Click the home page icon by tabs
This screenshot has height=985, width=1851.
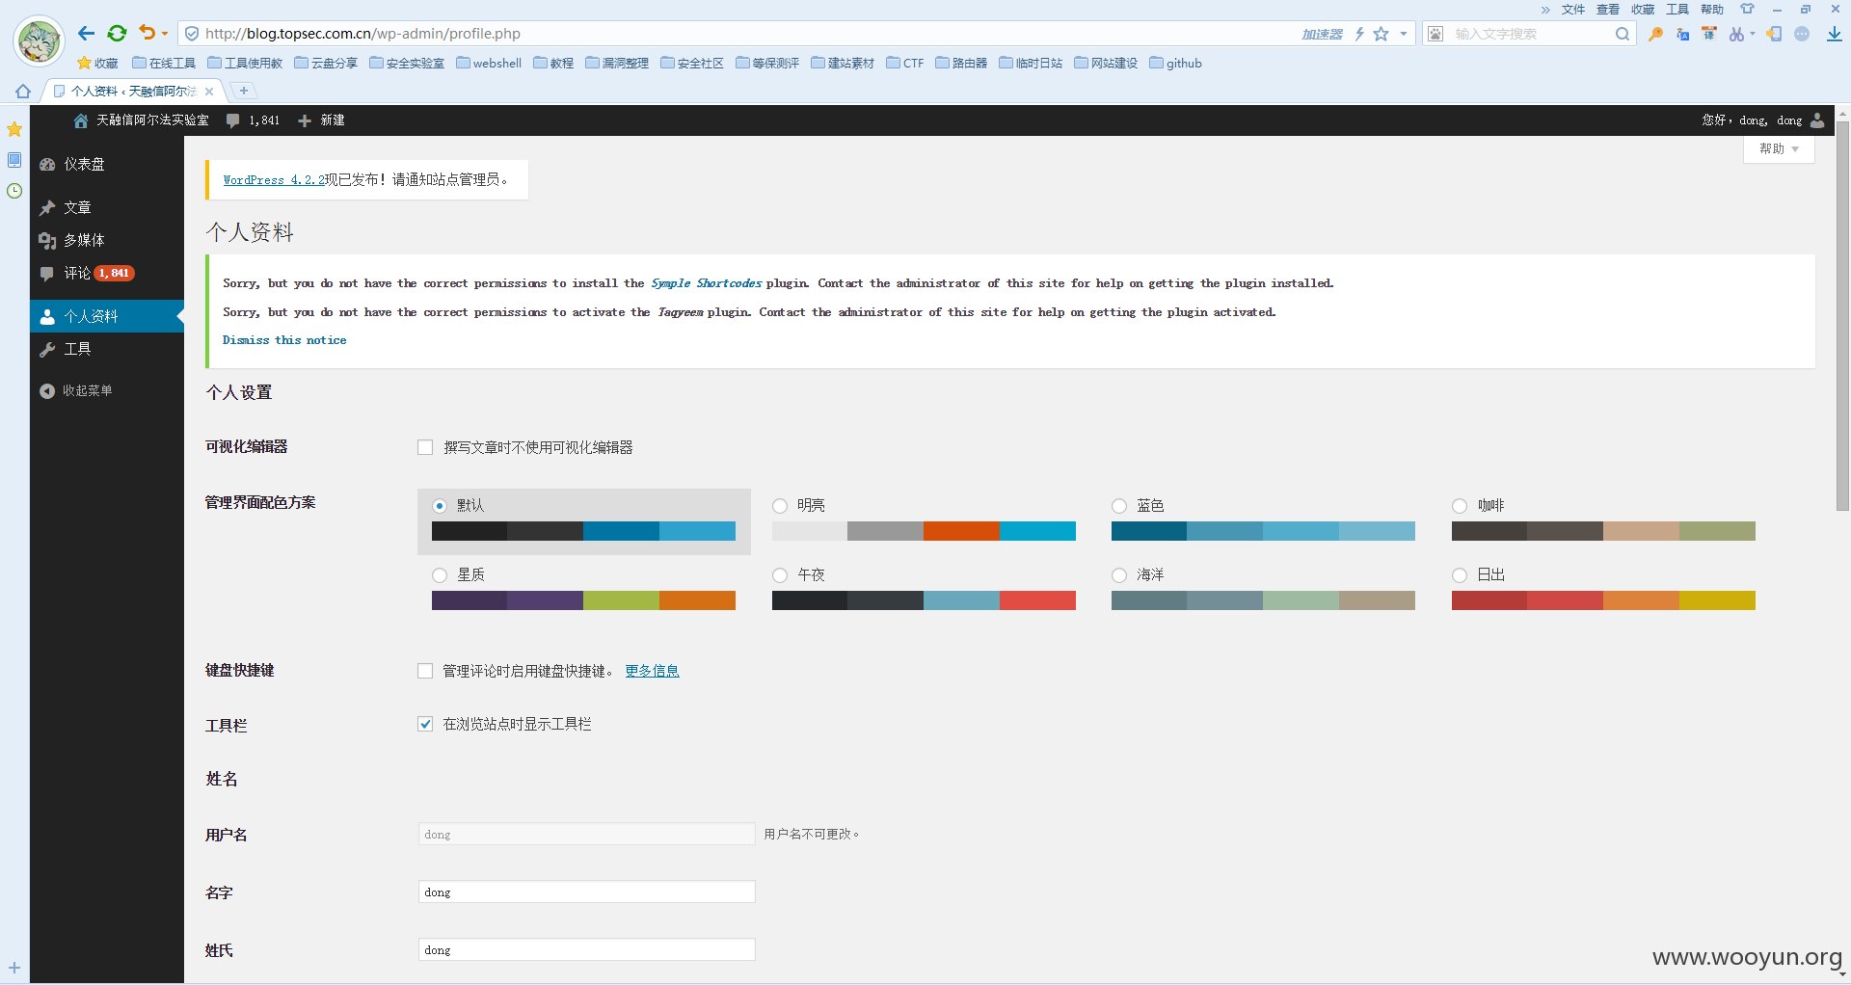point(23,91)
